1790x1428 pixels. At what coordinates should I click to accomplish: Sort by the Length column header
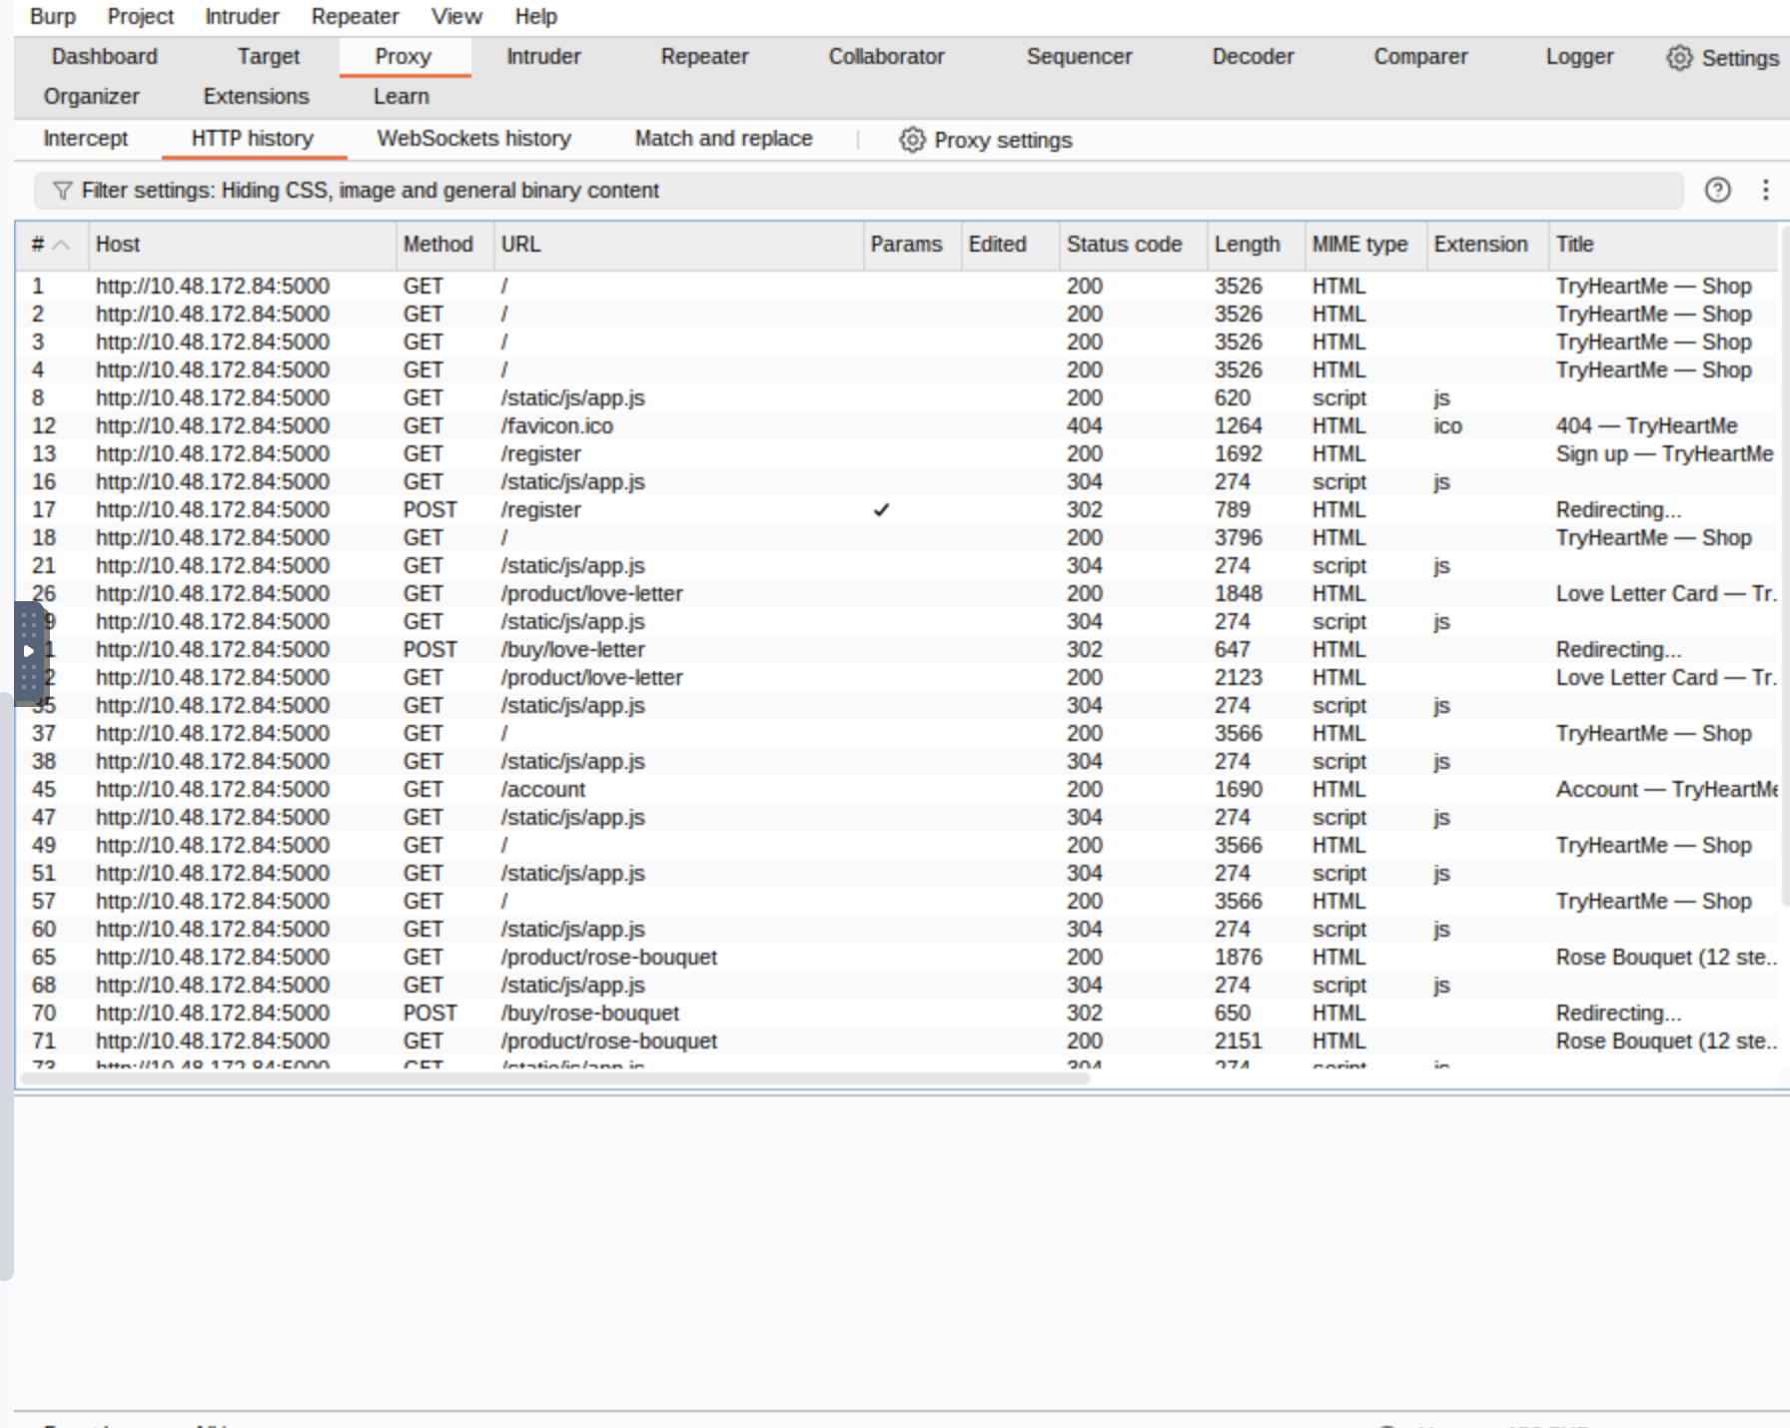1246,245
